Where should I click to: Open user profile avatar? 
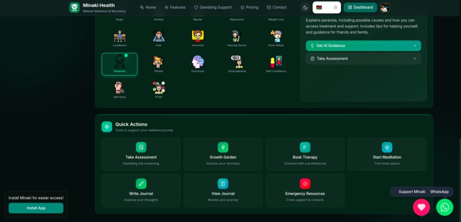tap(384, 7)
